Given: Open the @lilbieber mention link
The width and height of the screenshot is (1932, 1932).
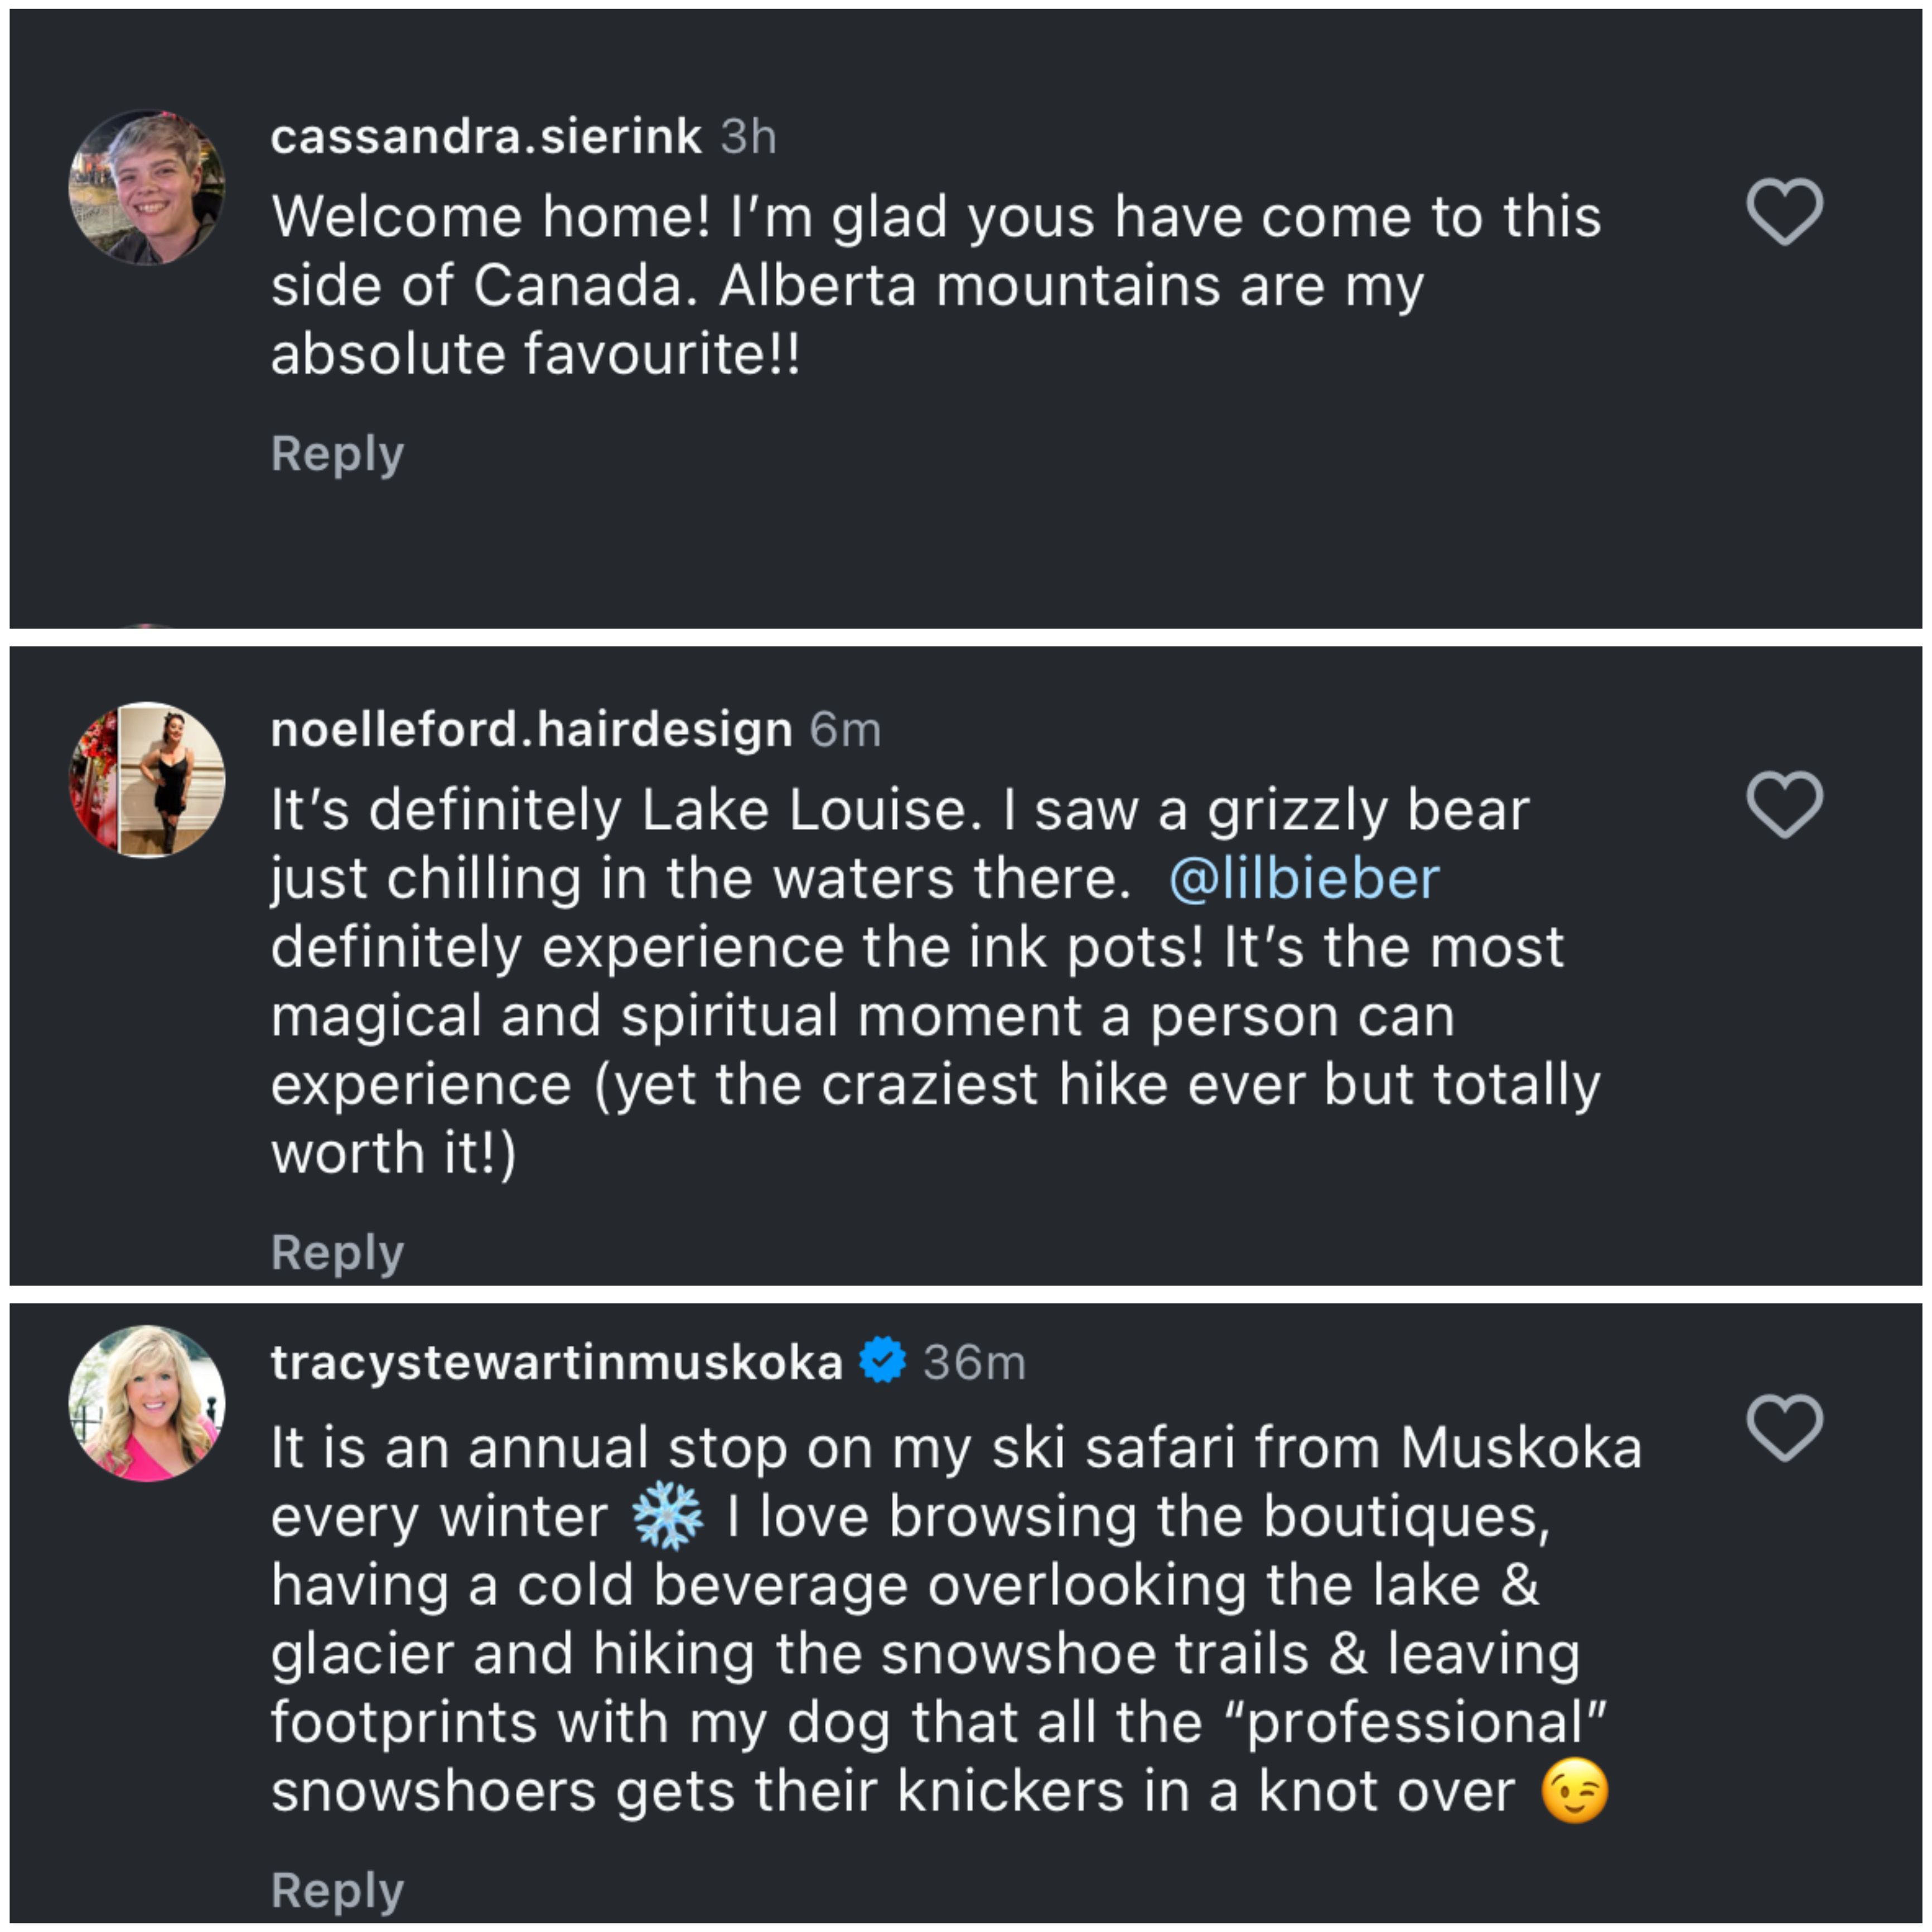Looking at the screenshot, I should (1303, 879).
